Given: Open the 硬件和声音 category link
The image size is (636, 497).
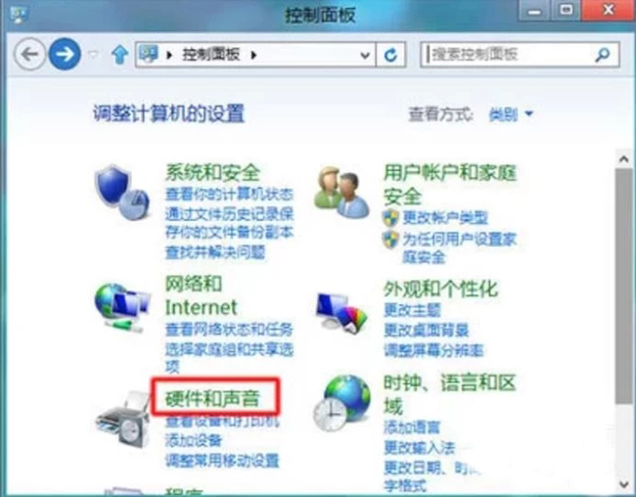Looking at the screenshot, I should click(212, 398).
